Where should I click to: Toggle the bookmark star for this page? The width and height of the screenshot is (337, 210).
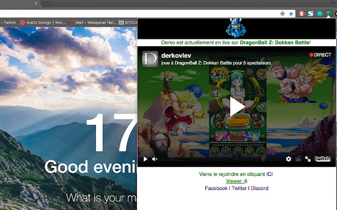click(291, 13)
